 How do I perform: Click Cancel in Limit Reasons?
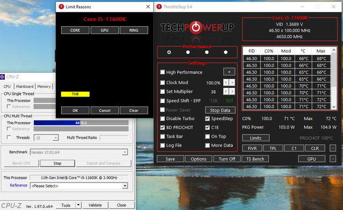pos(105,110)
